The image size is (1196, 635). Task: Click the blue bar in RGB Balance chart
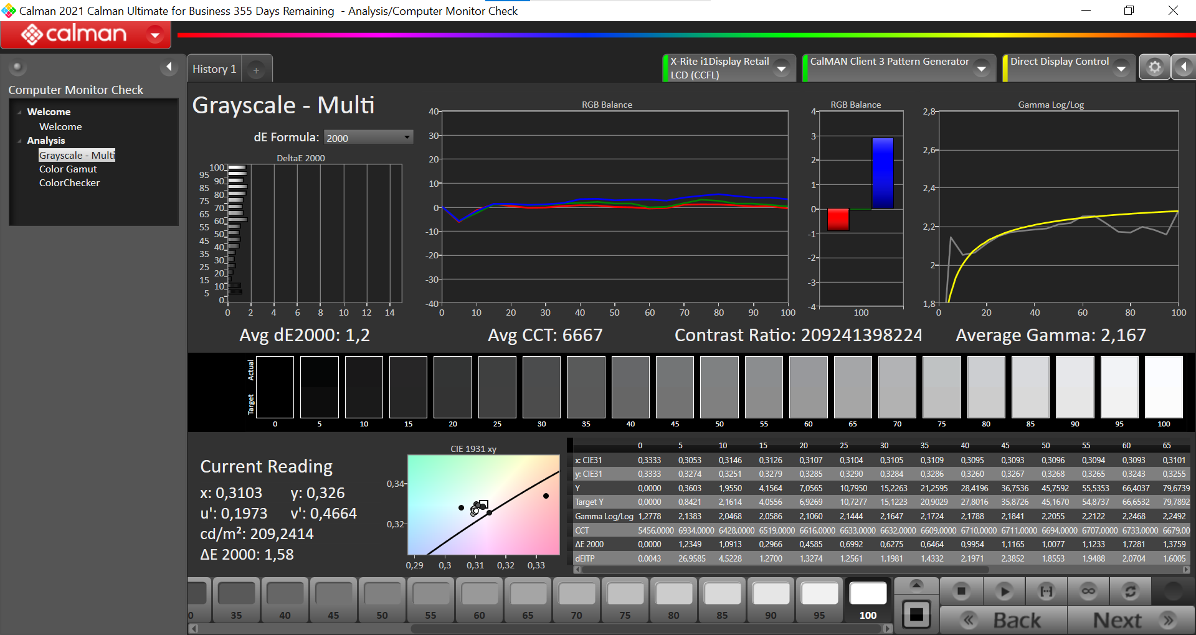click(x=882, y=173)
